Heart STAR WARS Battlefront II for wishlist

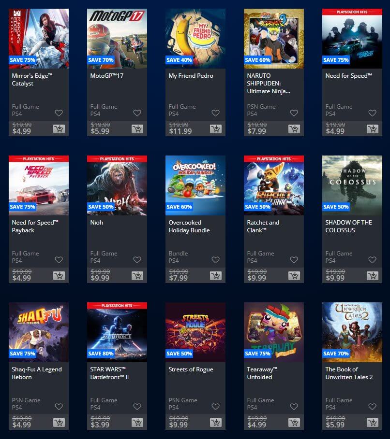[x=137, y=407]
